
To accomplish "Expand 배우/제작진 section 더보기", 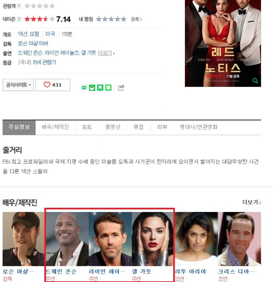I will pyautogui.click(x=252, y=202).
